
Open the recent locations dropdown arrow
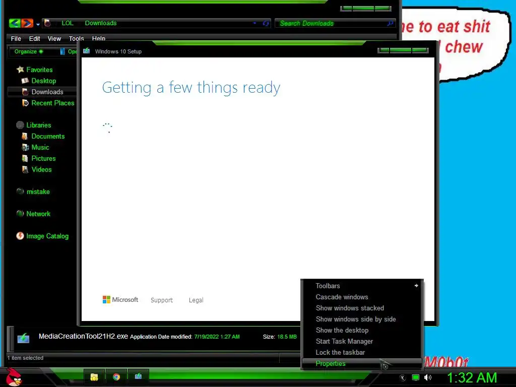pyautogui.click(x=38, y=24)
